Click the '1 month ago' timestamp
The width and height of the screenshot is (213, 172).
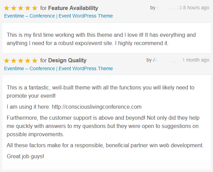coord(196,60)
